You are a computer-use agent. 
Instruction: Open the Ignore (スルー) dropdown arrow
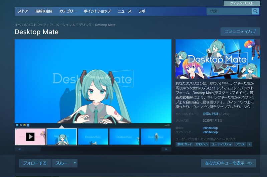click(x=75, y=163)
